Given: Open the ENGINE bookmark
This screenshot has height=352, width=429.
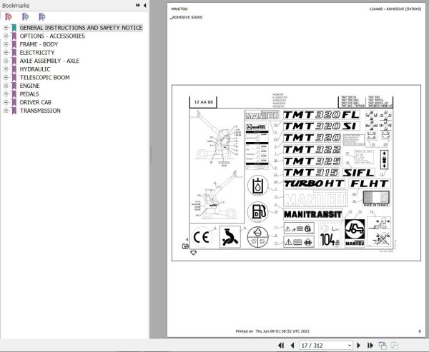Looking at the screenshot, I should point(29,86).
